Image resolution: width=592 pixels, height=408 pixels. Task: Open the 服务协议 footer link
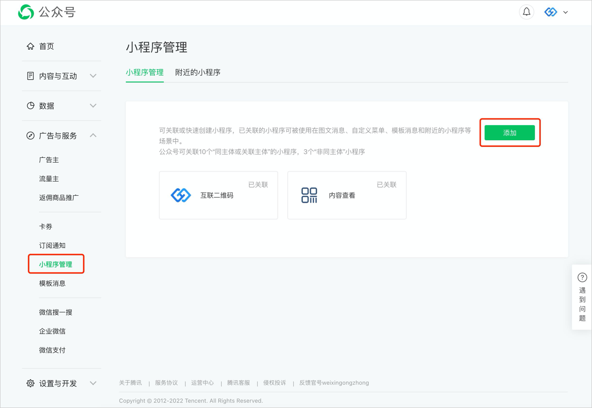(166, 383)
